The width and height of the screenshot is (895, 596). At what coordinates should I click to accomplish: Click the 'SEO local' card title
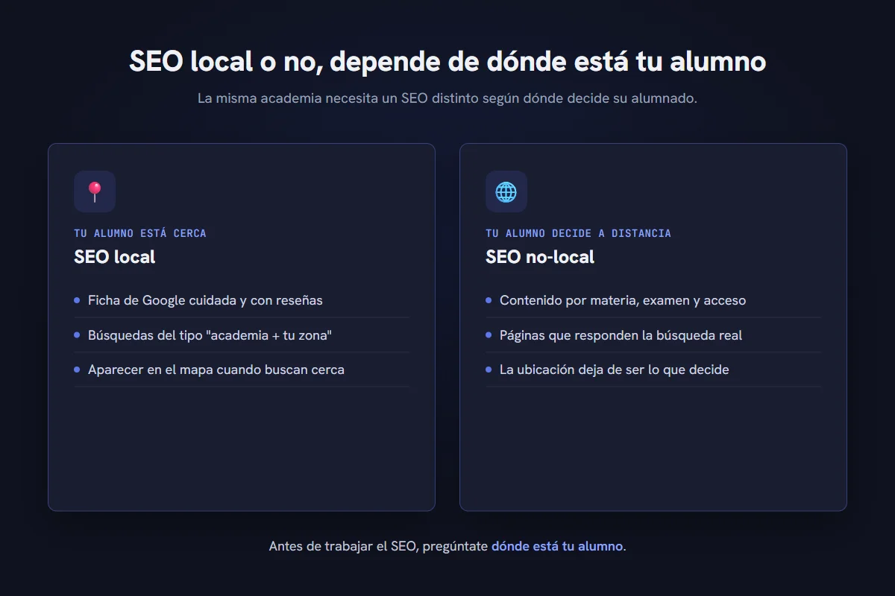[x=115, y=257]
